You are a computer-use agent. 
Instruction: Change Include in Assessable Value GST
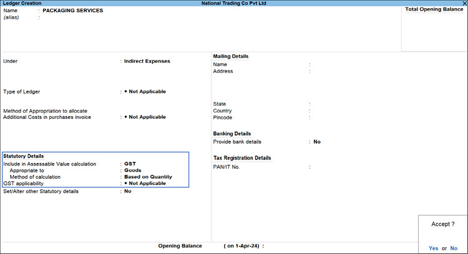coord(130,164)
